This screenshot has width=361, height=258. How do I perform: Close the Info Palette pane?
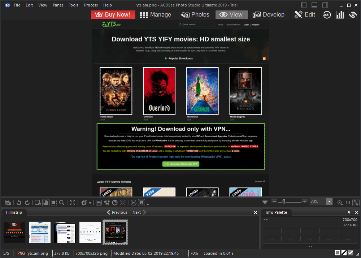[356, 212]
